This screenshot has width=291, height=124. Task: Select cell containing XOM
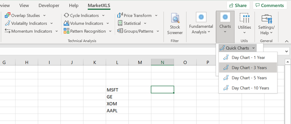pos(117,103)
